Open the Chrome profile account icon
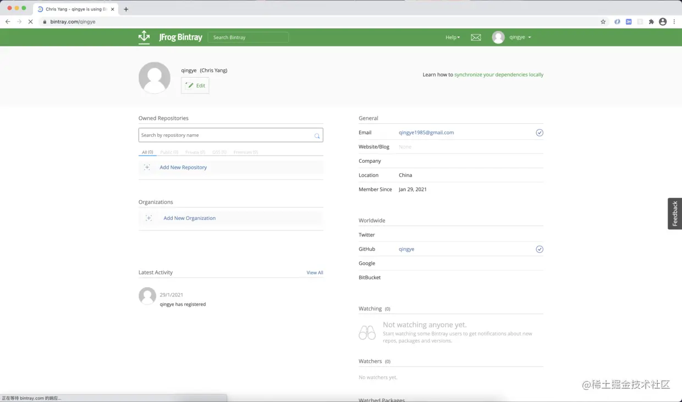The height and width of the screenshot is (402, 682). click(663, 22)
